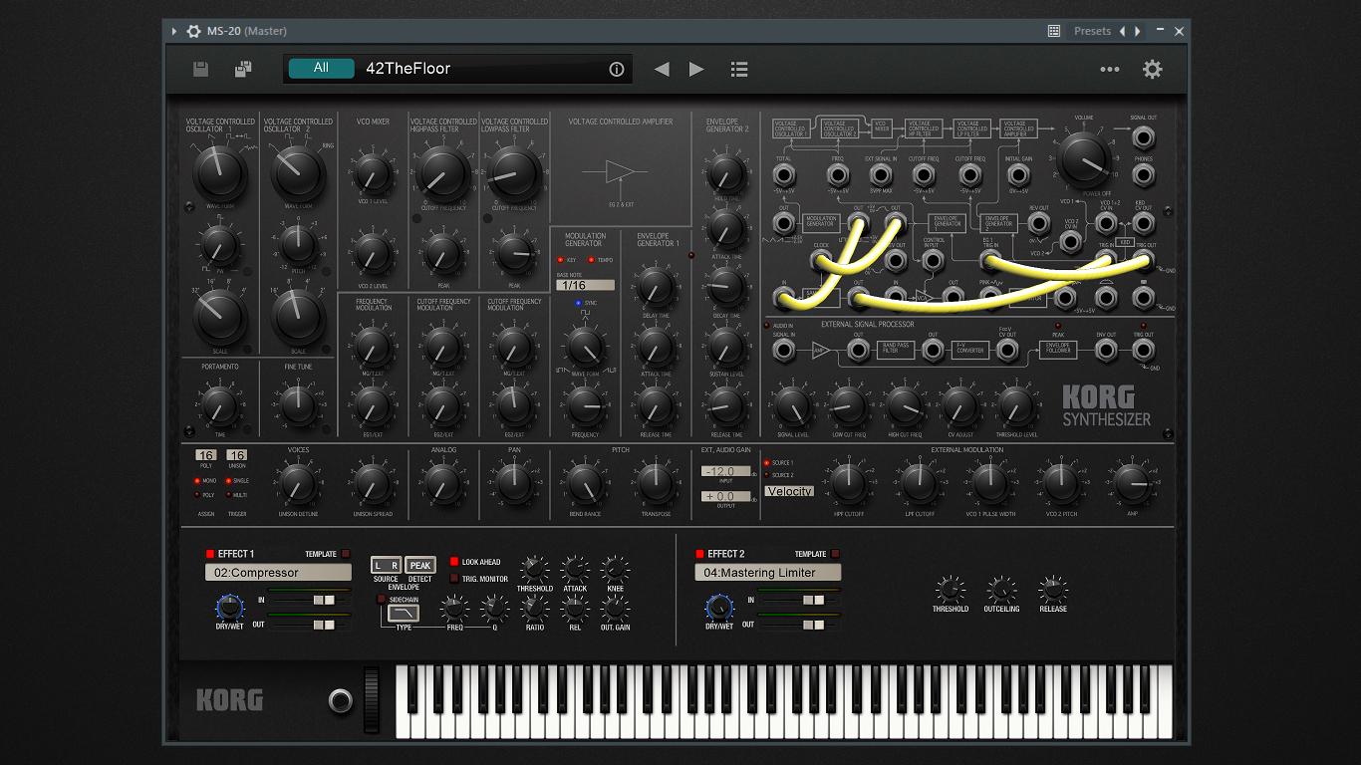Click the save-as preset icon

[x=243, y=69]
